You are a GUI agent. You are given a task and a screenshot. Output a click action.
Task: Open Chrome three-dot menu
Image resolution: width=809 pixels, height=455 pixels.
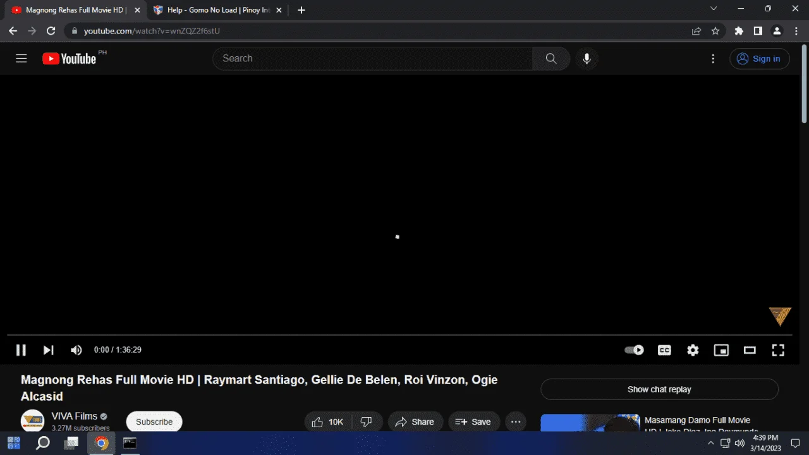pyautogui.click(x=796, y=31)
